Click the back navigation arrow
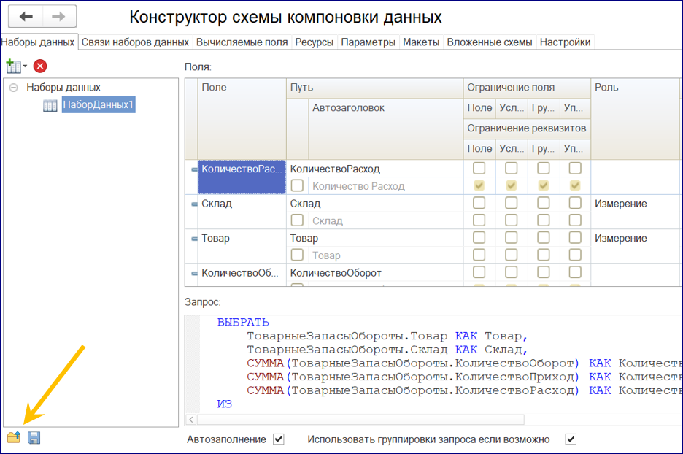683x454 pixels. coord(27,16)
